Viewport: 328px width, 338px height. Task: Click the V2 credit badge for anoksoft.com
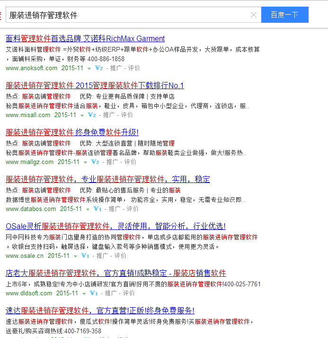pyautogui.click(x=99, y=68)
